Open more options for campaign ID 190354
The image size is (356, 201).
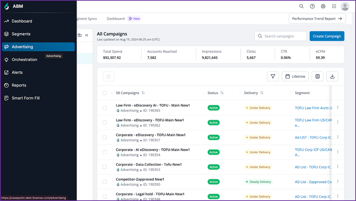tap(338, 151)
